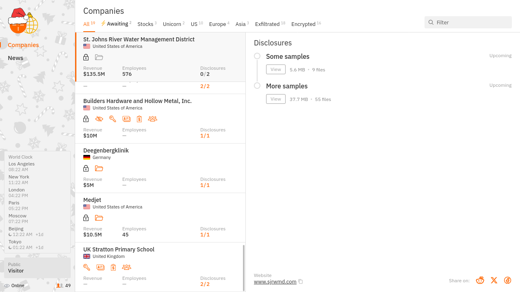Click key icon on Builders Hardware card

[113, 119]
